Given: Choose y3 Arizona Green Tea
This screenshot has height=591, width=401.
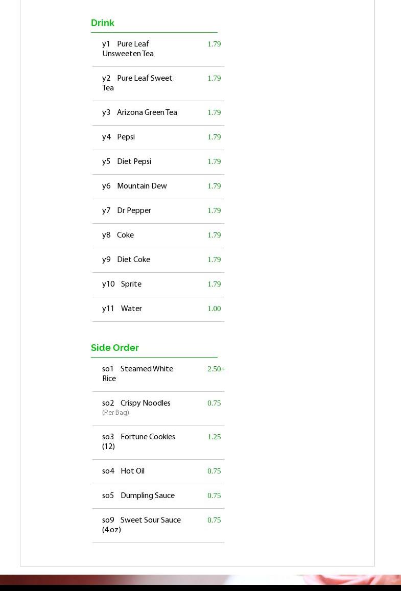Looking at the screenshot, I should pyautogui.click(x=139, y=113).
